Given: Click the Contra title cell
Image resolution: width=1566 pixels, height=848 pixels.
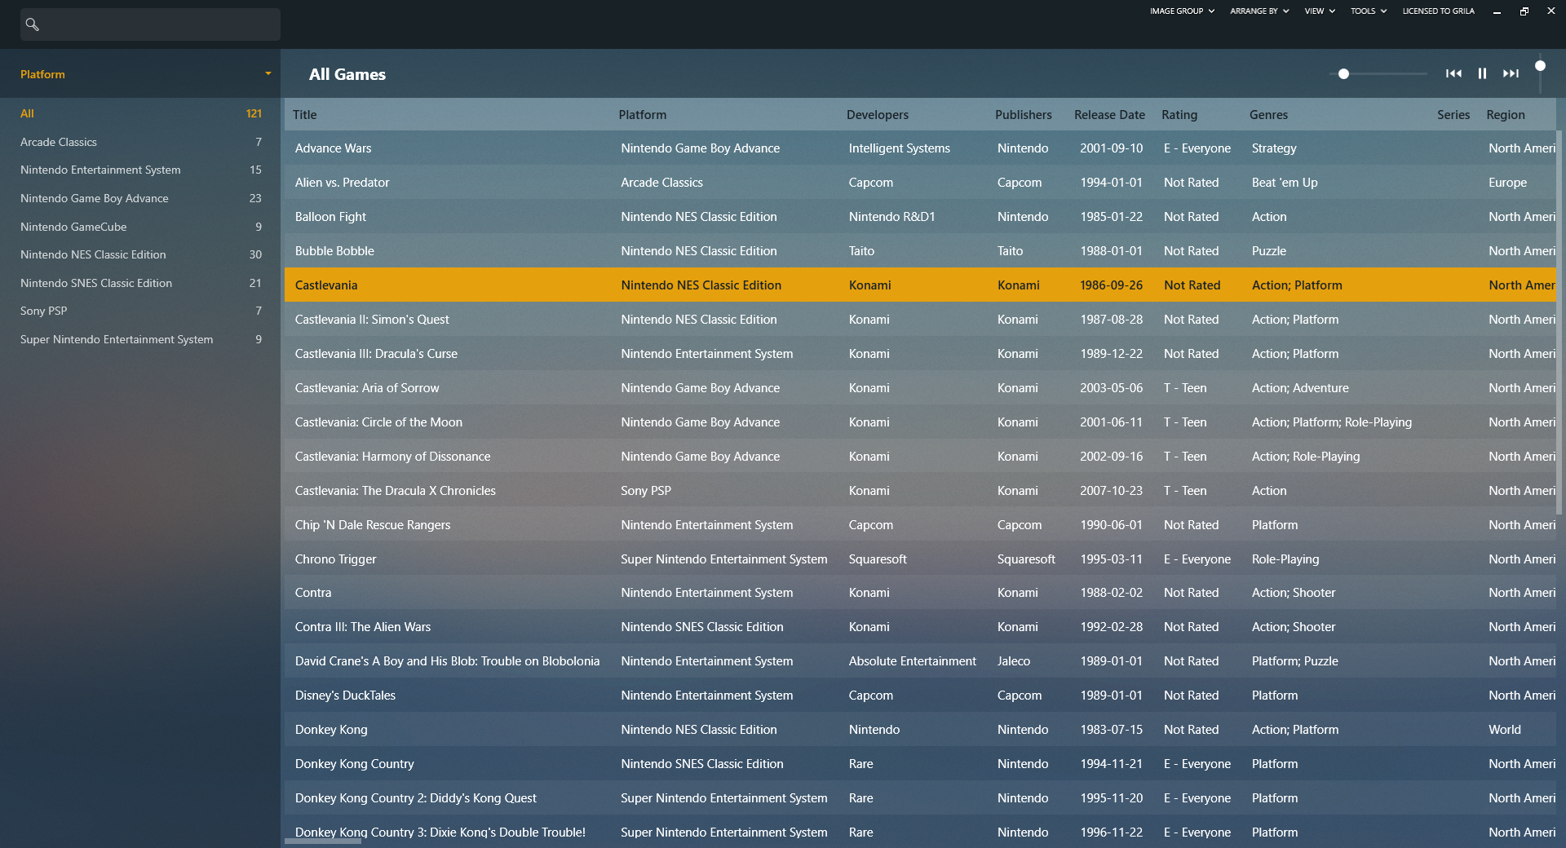Looking at the screenshot, I should [x=313, y=593].
